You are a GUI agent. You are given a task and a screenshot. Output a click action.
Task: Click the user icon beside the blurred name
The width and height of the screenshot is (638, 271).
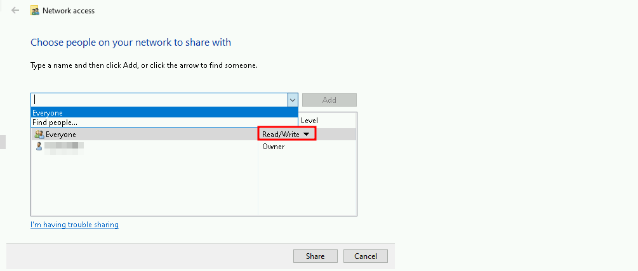click(x=38, y=146)
